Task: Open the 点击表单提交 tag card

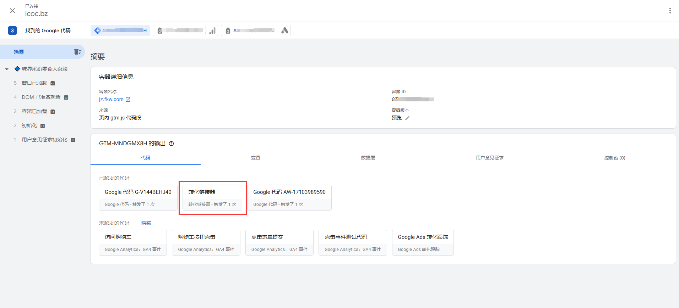Action: click(x=279, y=242)
